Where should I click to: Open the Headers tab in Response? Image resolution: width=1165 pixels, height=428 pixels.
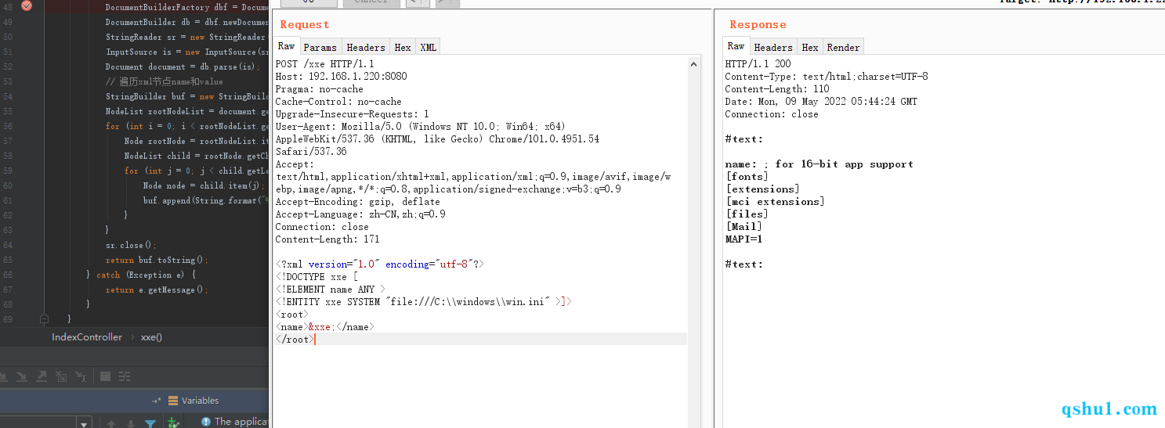tap(773, 47)
